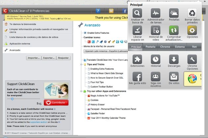Viewport: 208px width, 138px height.
Task: Open Historial clock icon
Action: click(156, 59)
